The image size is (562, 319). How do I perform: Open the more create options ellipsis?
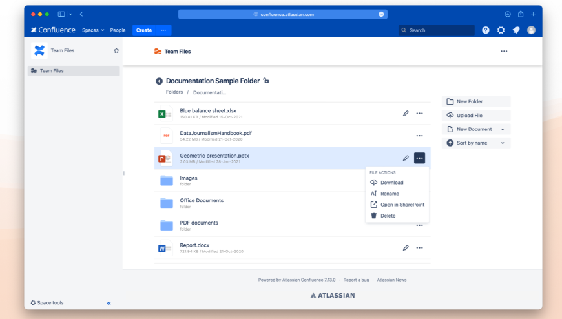163,30
